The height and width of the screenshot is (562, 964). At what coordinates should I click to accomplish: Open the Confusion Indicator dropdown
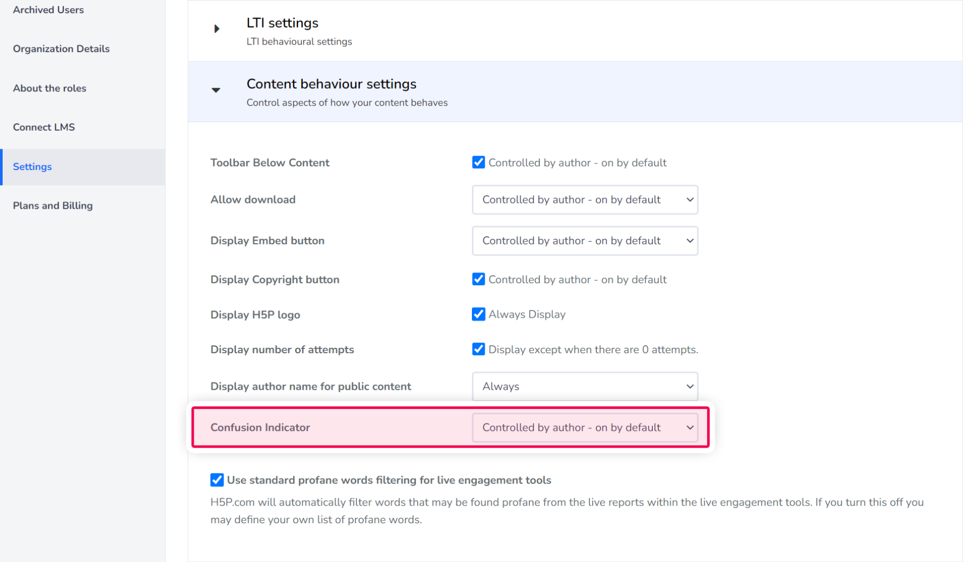click(585, 428)
